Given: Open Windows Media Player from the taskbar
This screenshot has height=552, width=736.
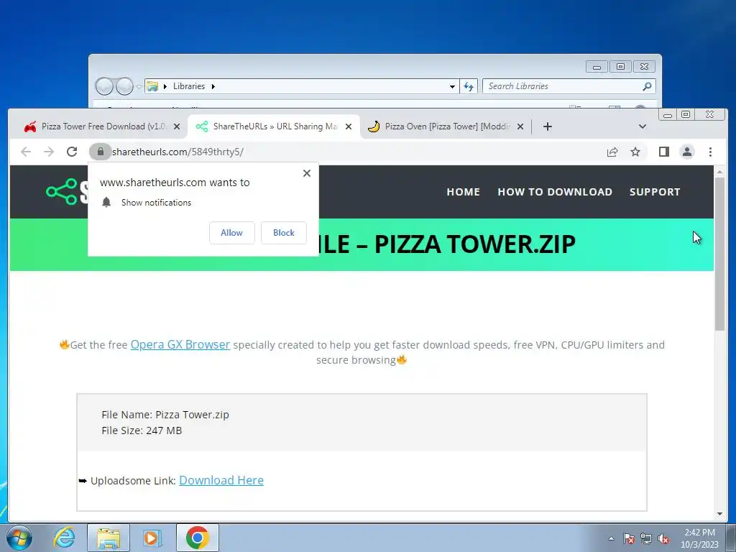Looking at the screenshot, I should pyautogui.click(x=152, y=538).
